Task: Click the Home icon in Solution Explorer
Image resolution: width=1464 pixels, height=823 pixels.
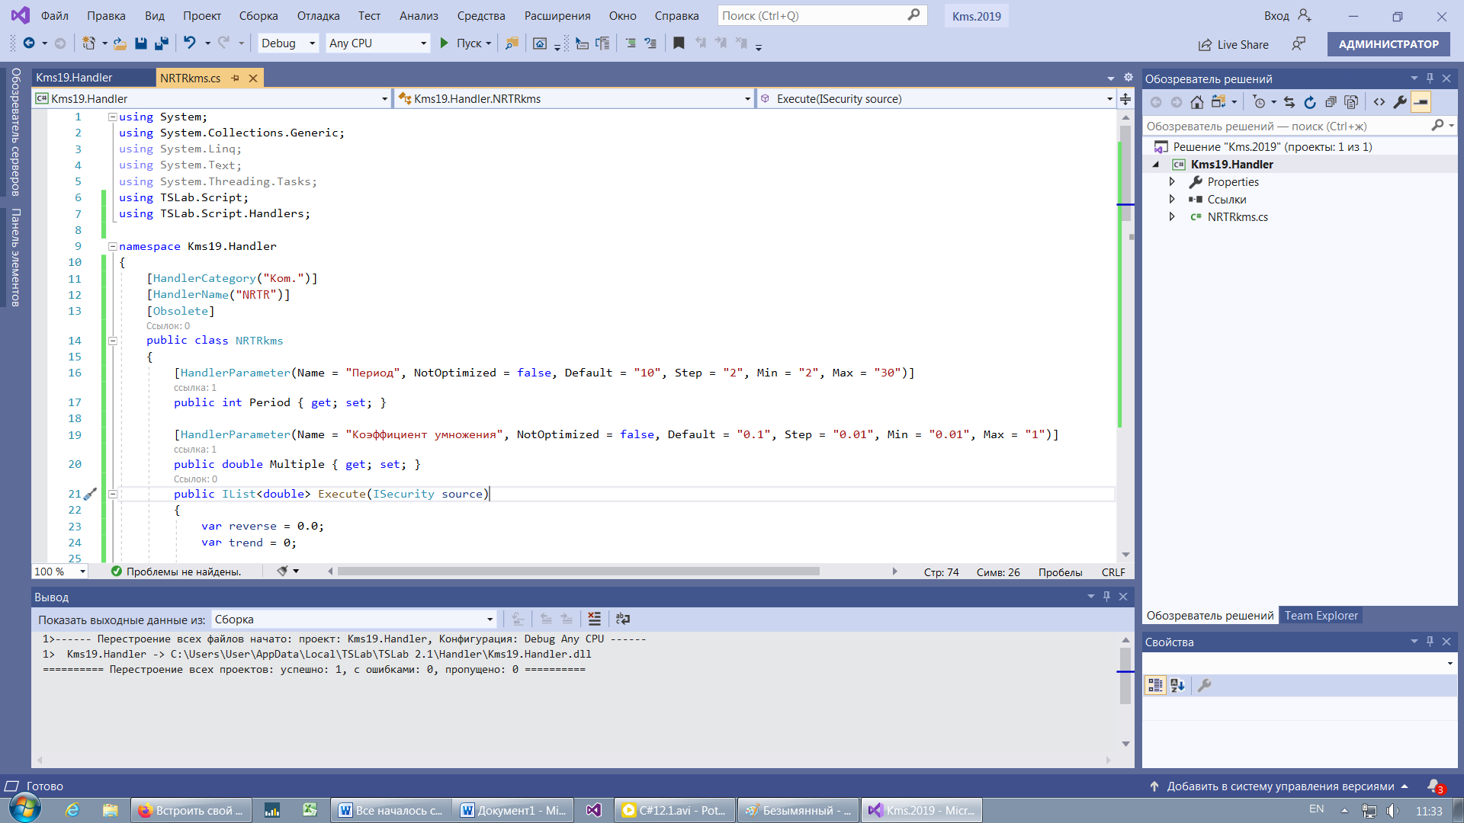Action: pyautogui.click(x=1197, y=102)
